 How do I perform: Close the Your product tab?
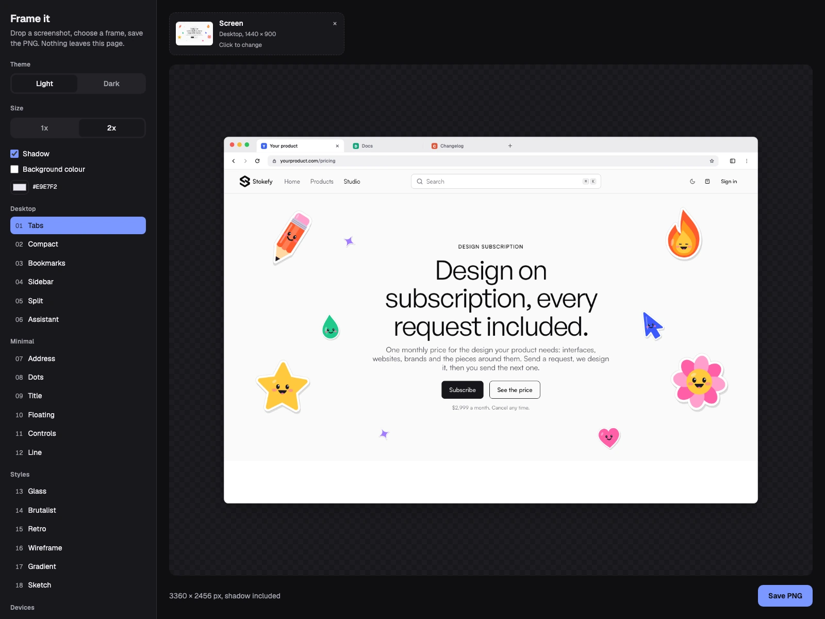tap(337, 146)
